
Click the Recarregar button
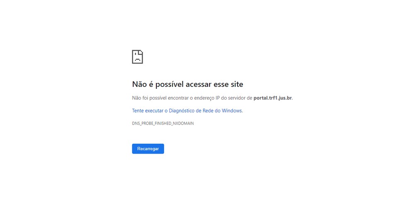tap(148, 149)
